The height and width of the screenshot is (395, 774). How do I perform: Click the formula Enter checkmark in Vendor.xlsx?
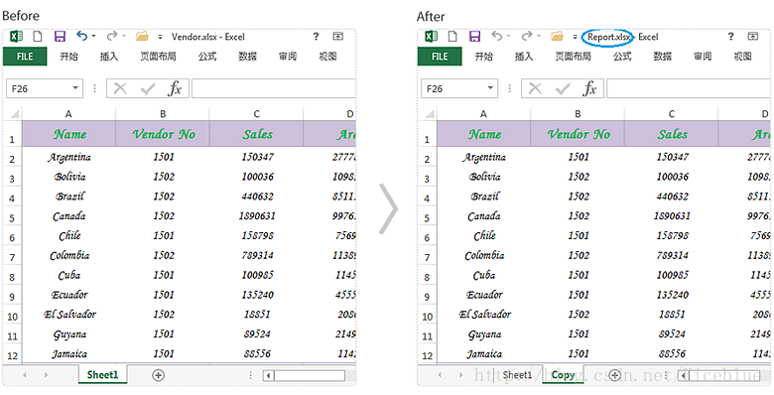pyautogui.click(x=148, y=89)
